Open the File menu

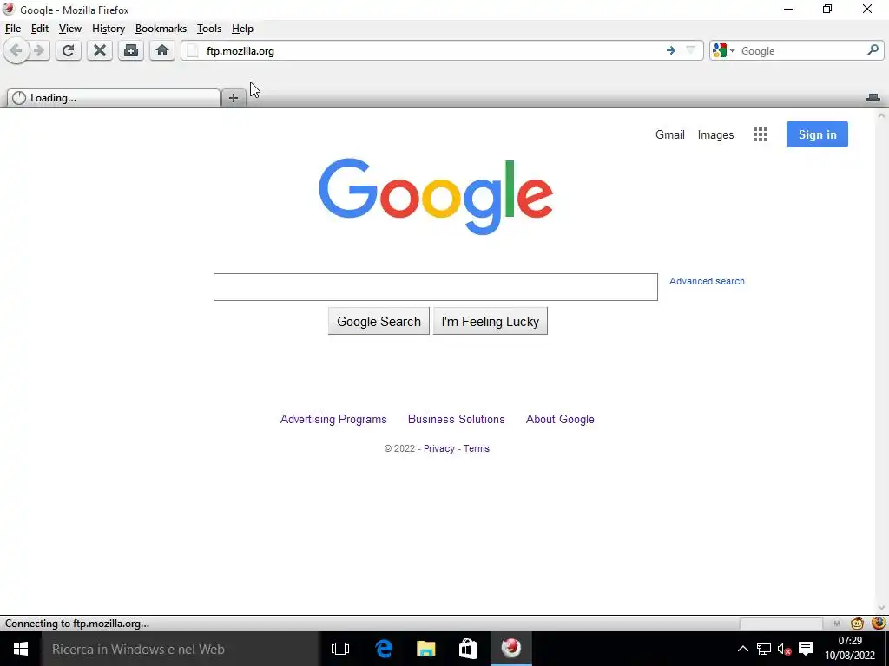pos(13,29)
